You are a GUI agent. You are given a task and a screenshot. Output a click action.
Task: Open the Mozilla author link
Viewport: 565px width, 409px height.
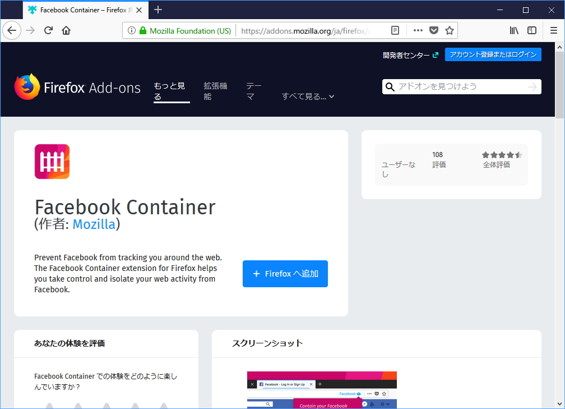click(94, 224)
